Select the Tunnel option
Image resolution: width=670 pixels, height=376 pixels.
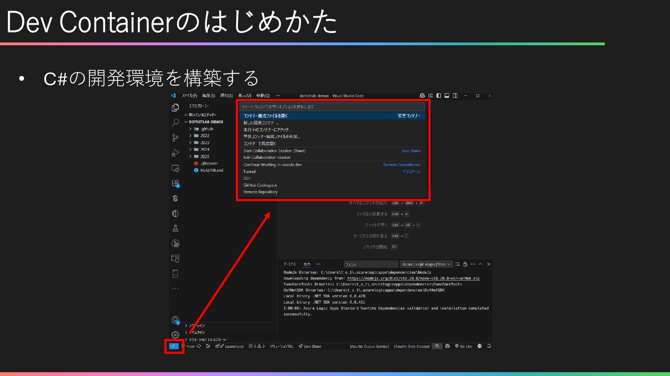pos(332,171)
